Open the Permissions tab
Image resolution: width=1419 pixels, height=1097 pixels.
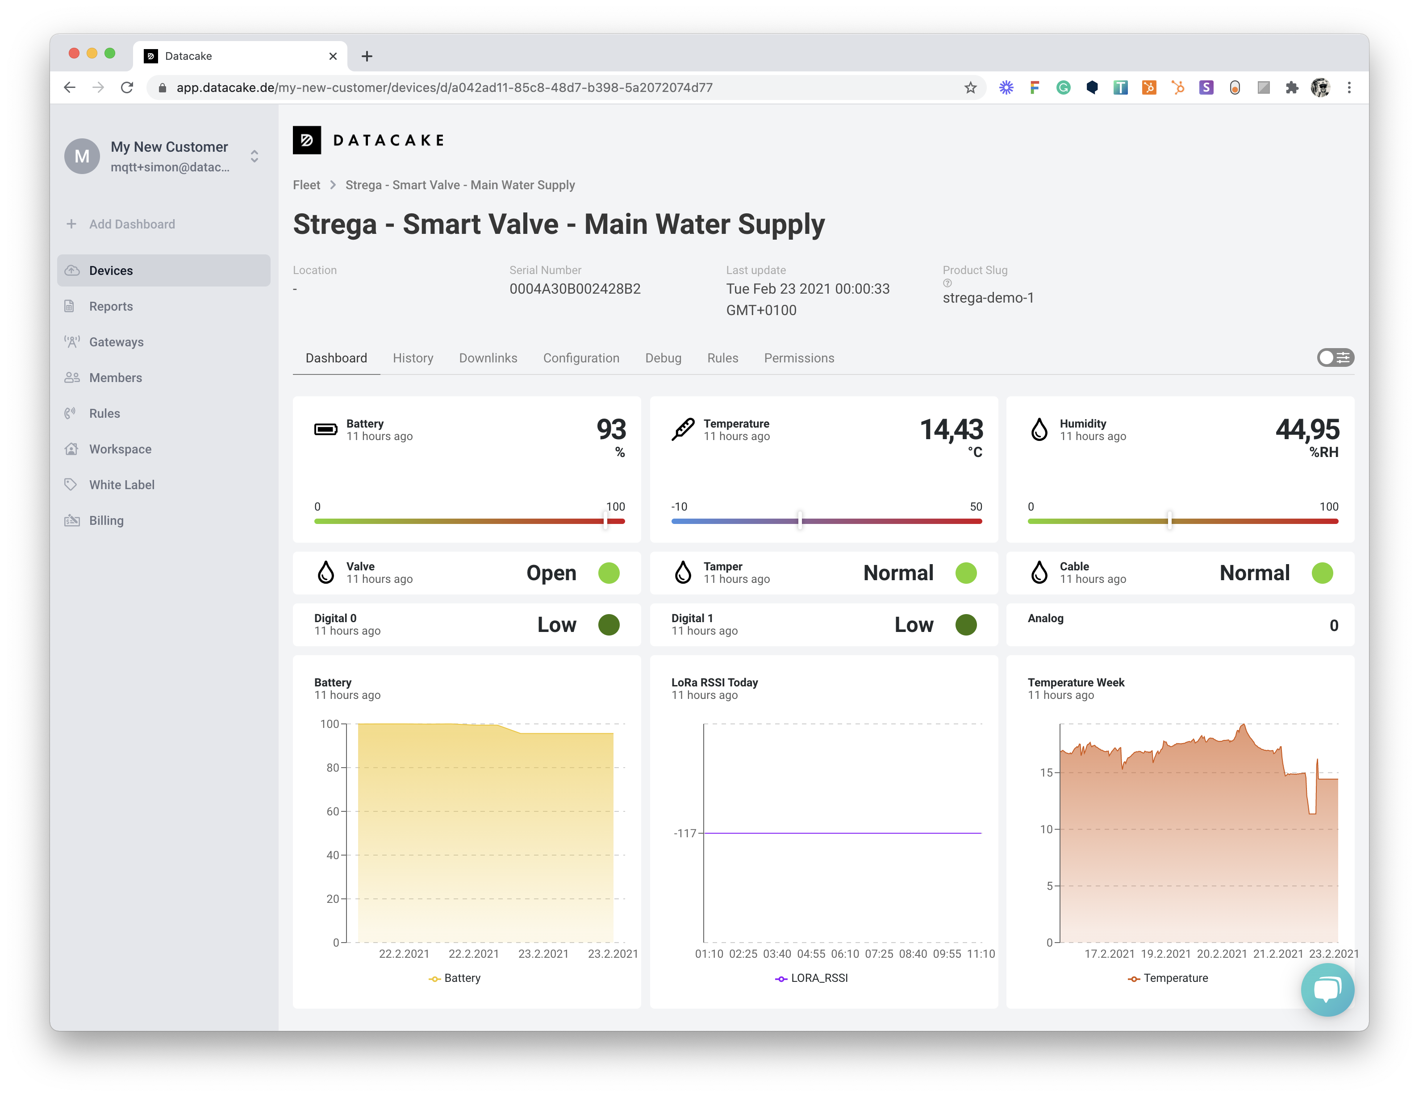point(798,358)
